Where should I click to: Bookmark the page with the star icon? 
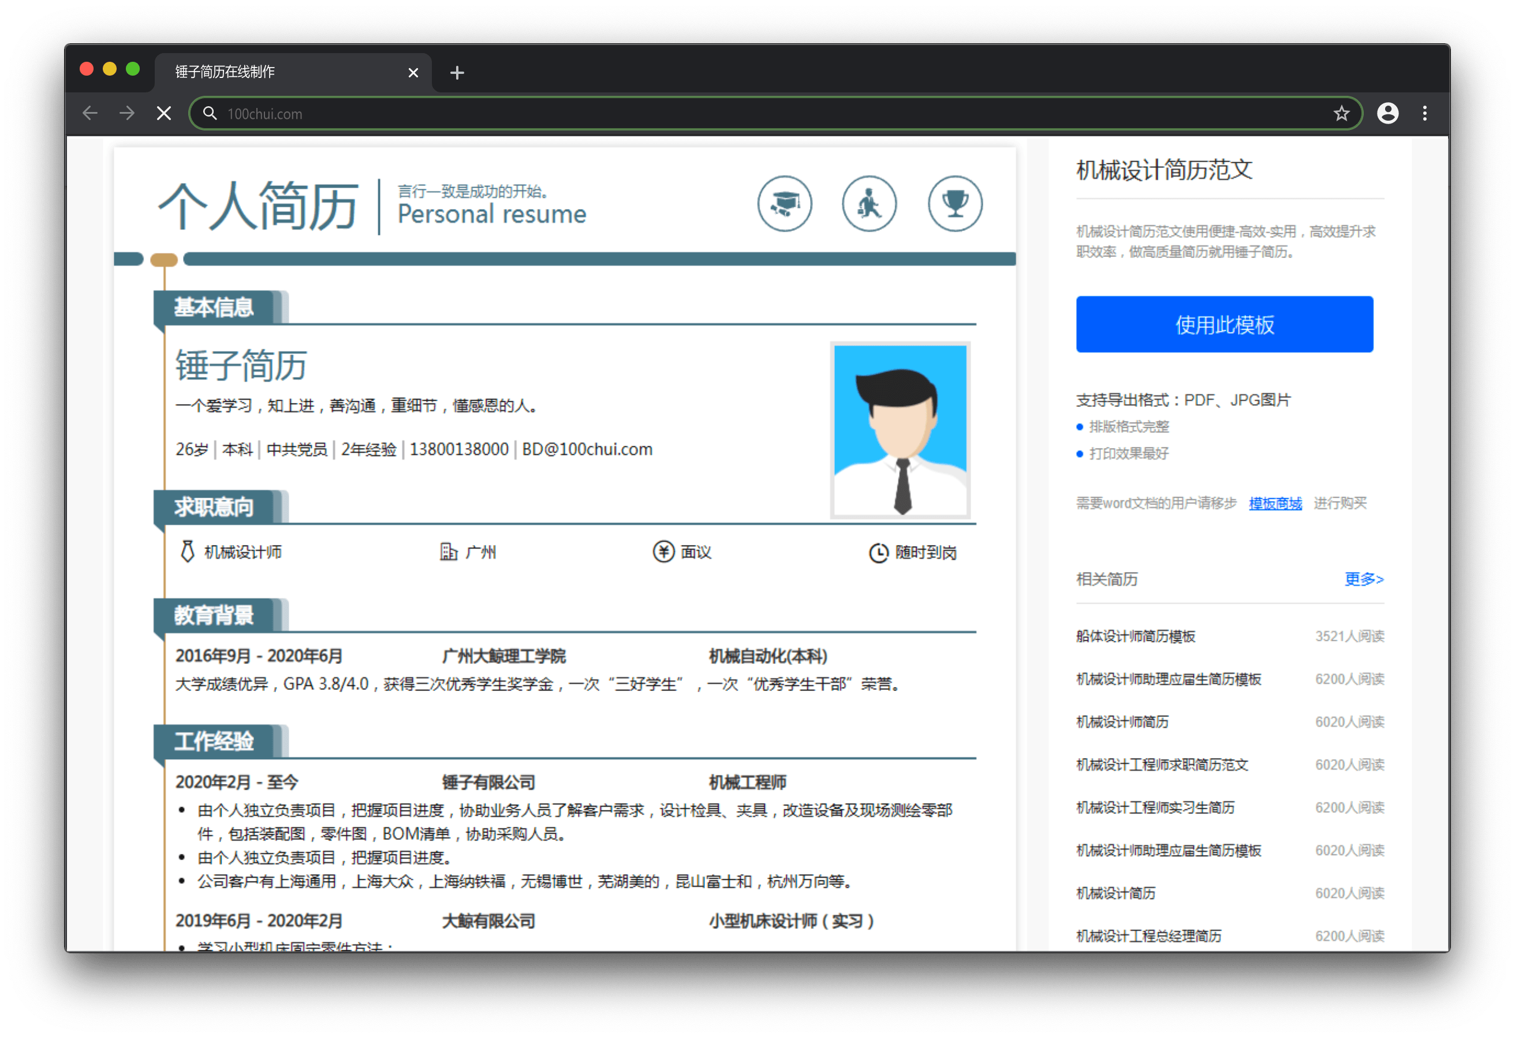tap(1341, 114)
